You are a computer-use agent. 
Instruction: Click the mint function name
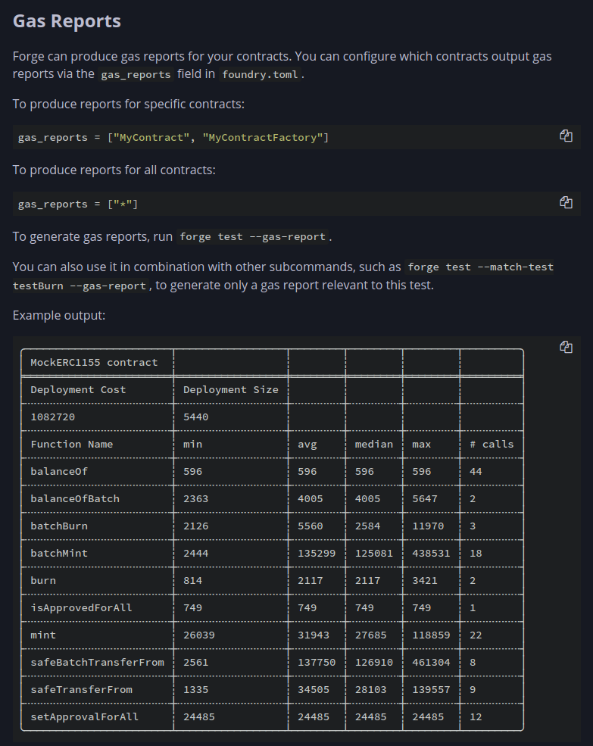pos(43,635)
